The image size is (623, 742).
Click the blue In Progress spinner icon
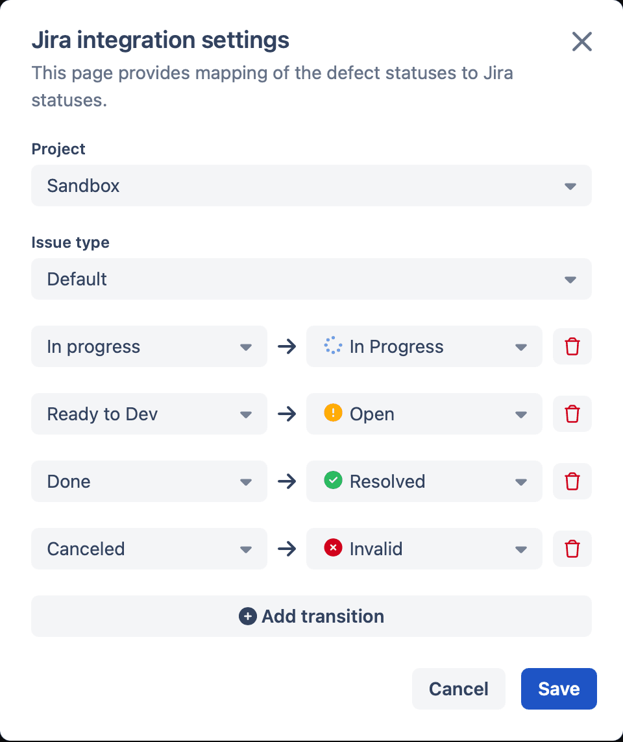point(333,346)
